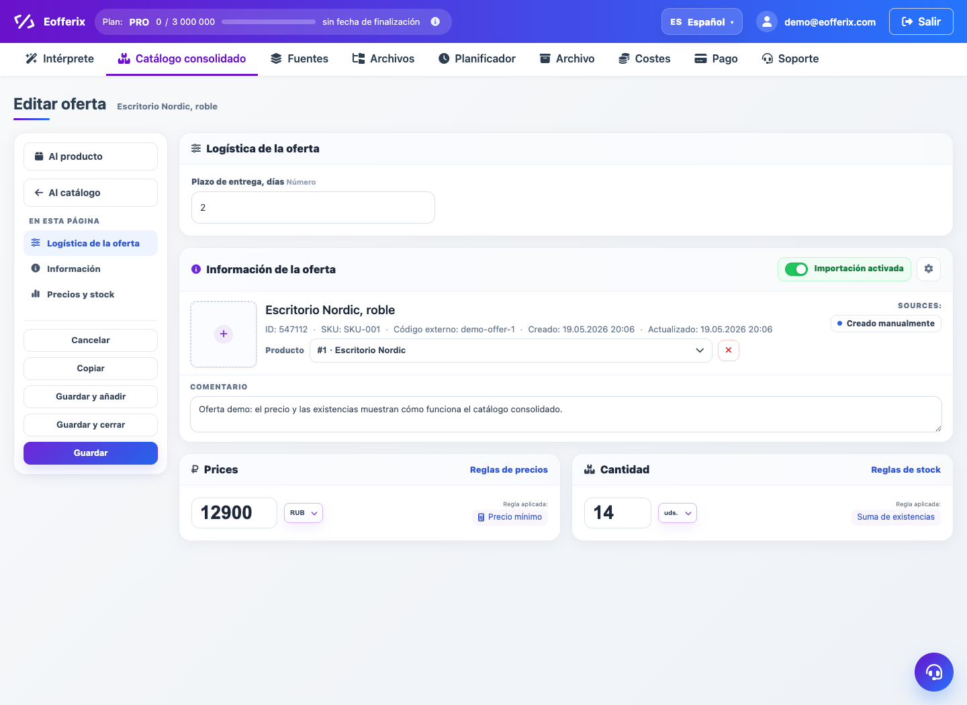Open the ES Español language dropdown
This screenshot has width=967, height=705.
pos(702,21)
